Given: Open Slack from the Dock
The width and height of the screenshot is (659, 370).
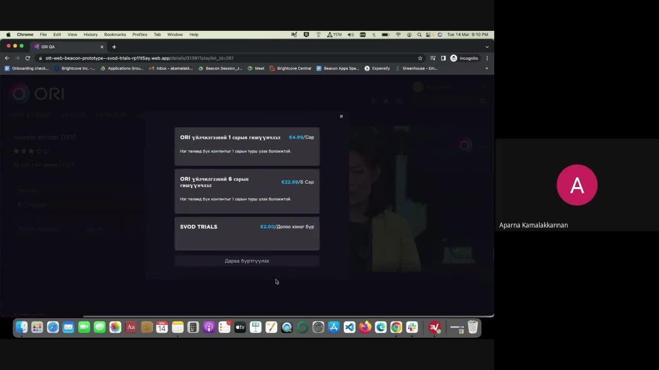Looking at the screenshot, I should click(412, 327).
